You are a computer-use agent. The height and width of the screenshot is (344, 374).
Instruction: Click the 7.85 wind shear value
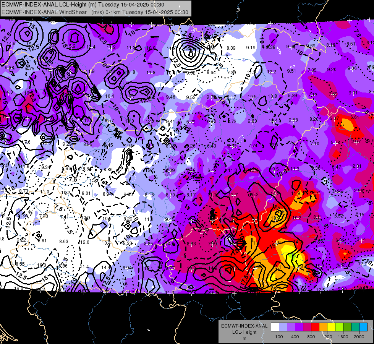tap(312, 70)
